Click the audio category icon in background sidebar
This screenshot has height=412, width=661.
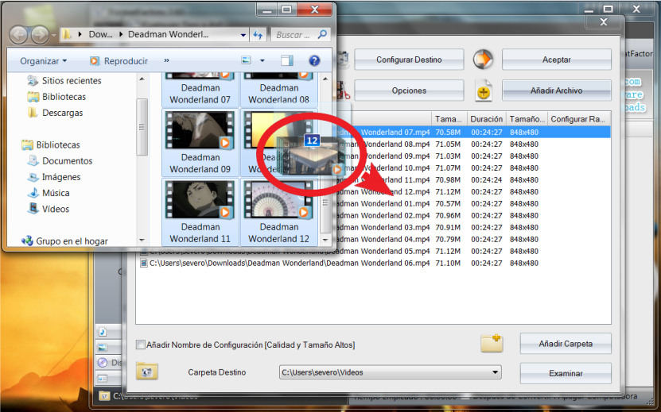tap(103, 332)
